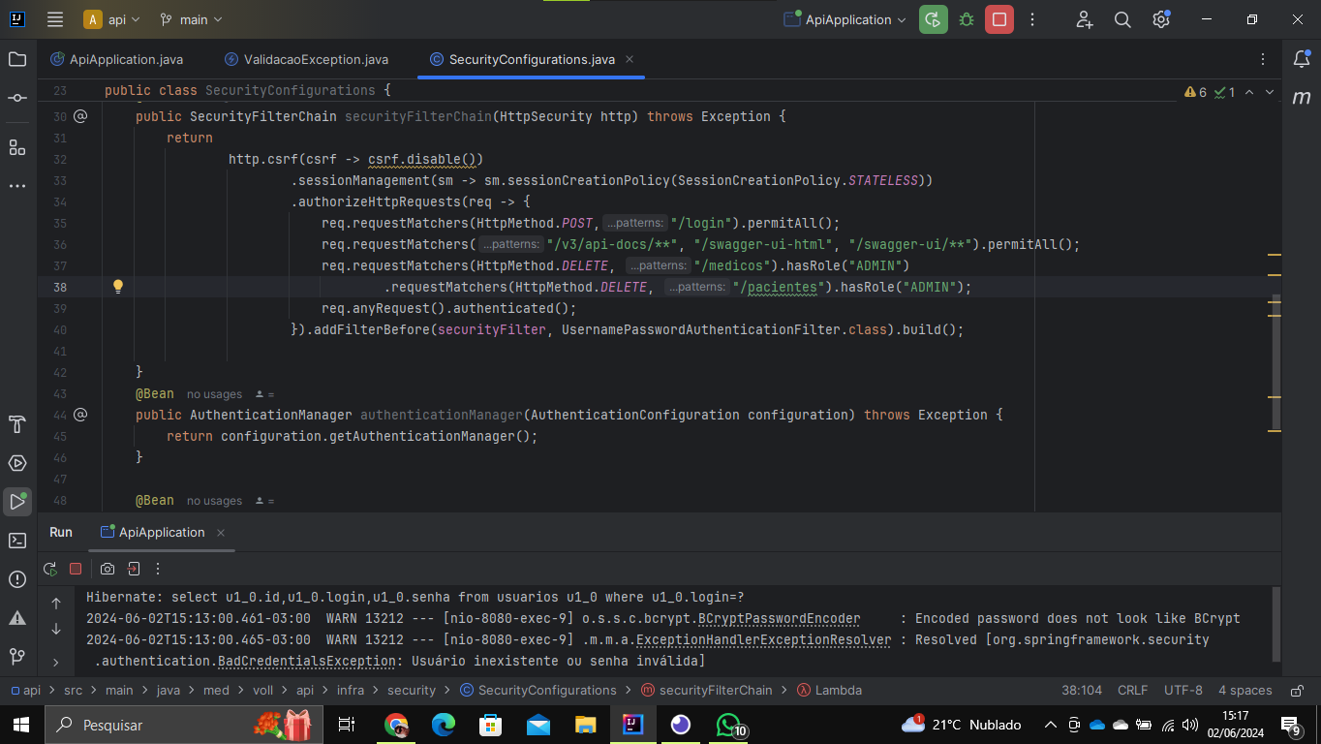Click the exit icon in Run toolbar

tap(134, 569)
